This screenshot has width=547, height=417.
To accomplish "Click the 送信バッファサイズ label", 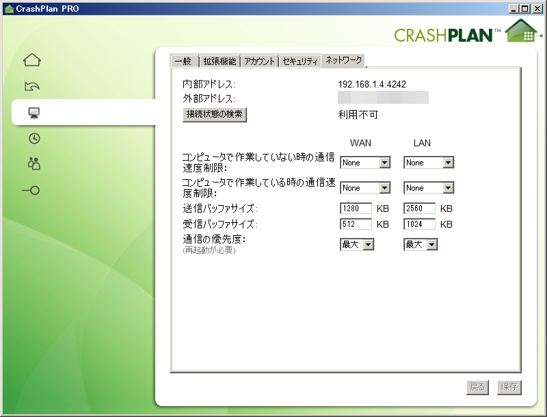I will [220, 209].
